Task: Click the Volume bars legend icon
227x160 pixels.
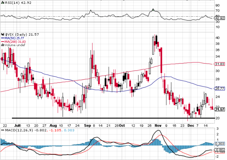Action: point(3,45)
